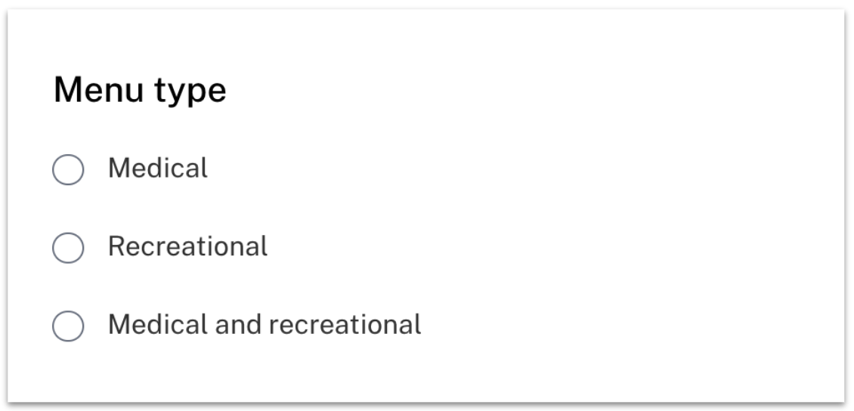Enable the last option, Medical and recreational
Viewport: 854px width, 411px height.
68,326
